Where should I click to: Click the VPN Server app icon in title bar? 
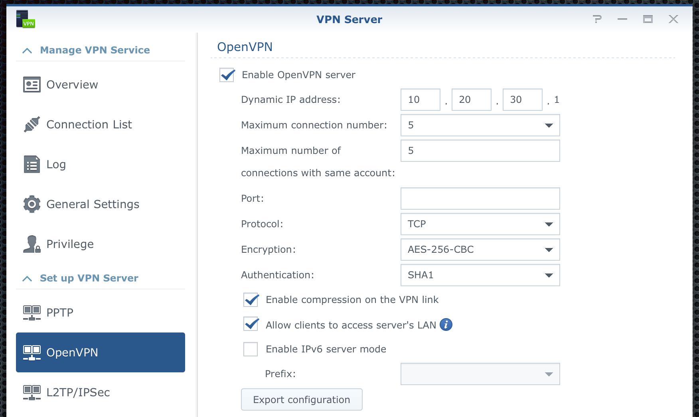coord(26,19)
